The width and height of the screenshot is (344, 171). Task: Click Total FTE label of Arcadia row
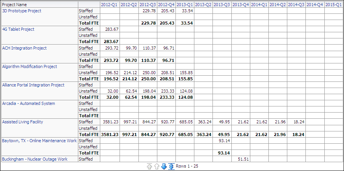(89, 115)
